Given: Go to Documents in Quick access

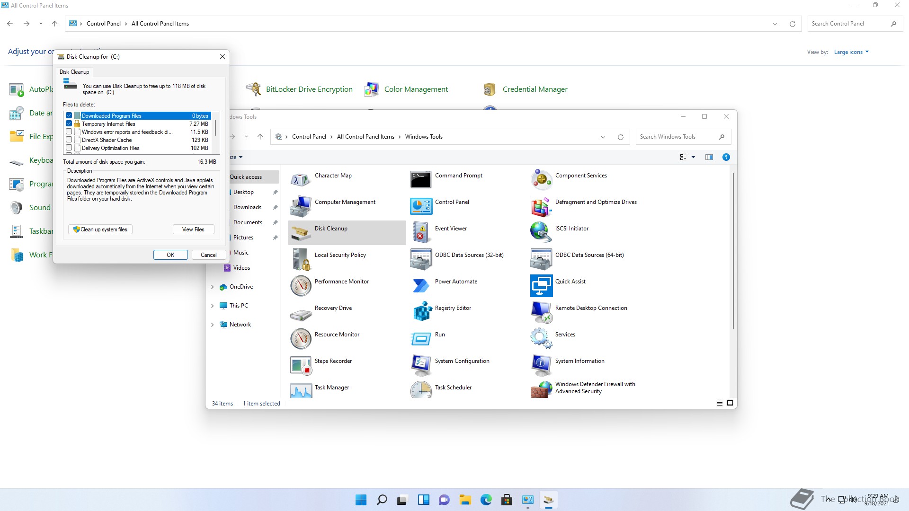Looking at the screenshot, I should pos(248,222).
